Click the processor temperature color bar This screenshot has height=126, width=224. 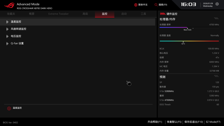coord(189,41)
